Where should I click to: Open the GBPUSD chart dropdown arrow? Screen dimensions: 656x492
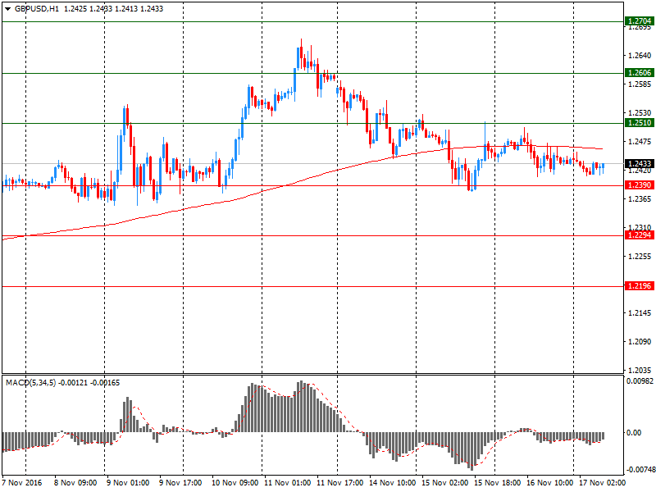7,9
